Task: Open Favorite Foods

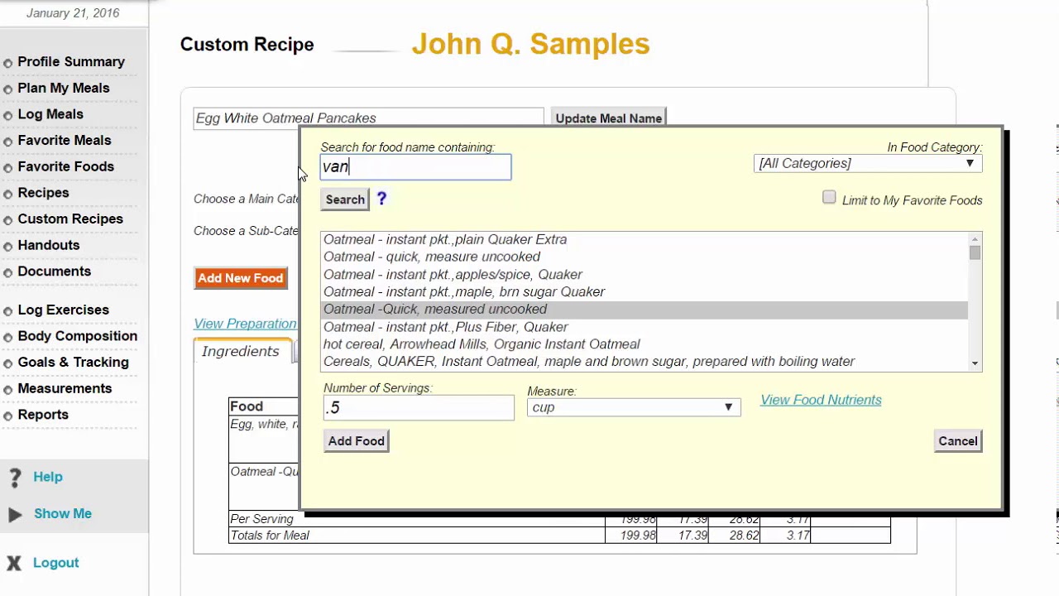Action: click(x=66, y=166)
